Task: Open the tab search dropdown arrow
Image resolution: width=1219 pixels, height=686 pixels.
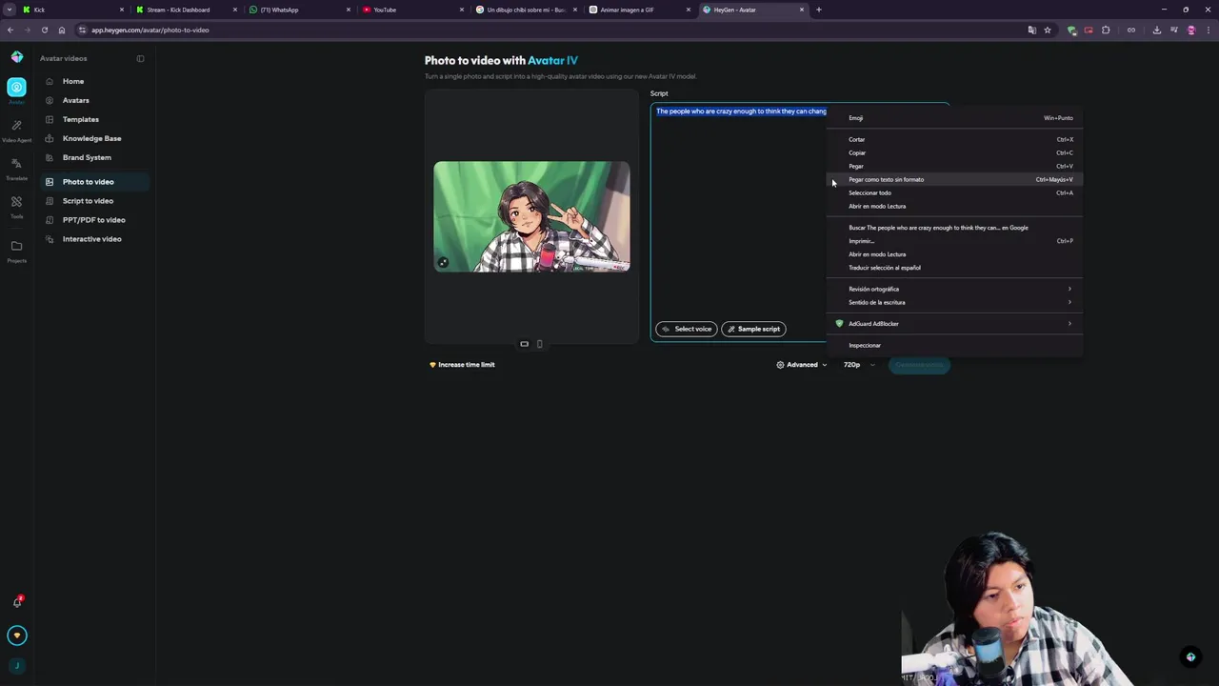Action: (10, 10)
